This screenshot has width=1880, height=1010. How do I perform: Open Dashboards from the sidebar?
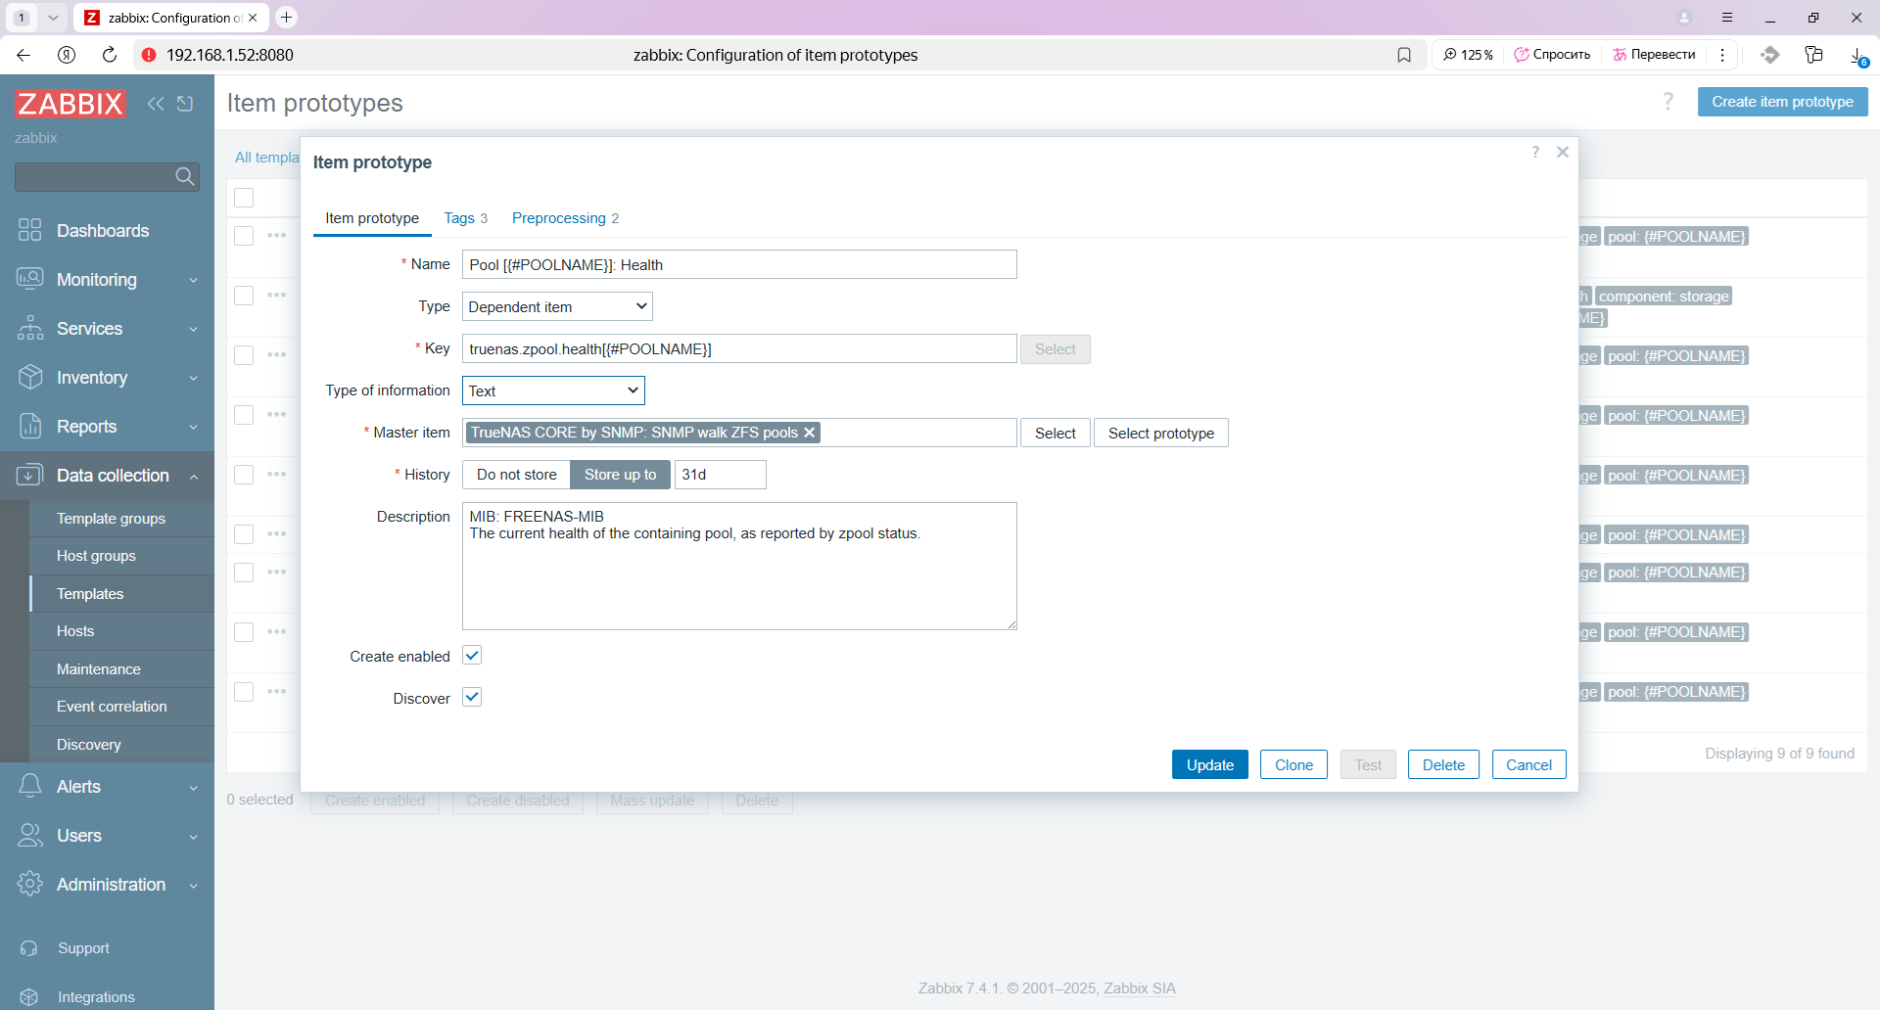[x=103, y=231]
